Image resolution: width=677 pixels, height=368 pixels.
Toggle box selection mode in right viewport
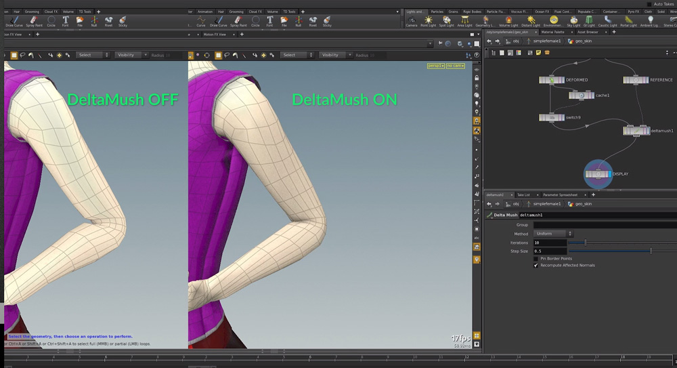point(218,55)
